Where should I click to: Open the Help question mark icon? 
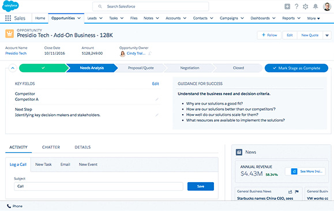click(x=297, y=6)
